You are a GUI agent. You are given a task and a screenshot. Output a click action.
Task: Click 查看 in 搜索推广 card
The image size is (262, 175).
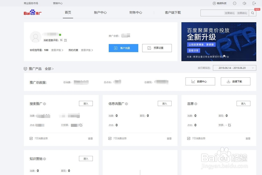(90, 138)
